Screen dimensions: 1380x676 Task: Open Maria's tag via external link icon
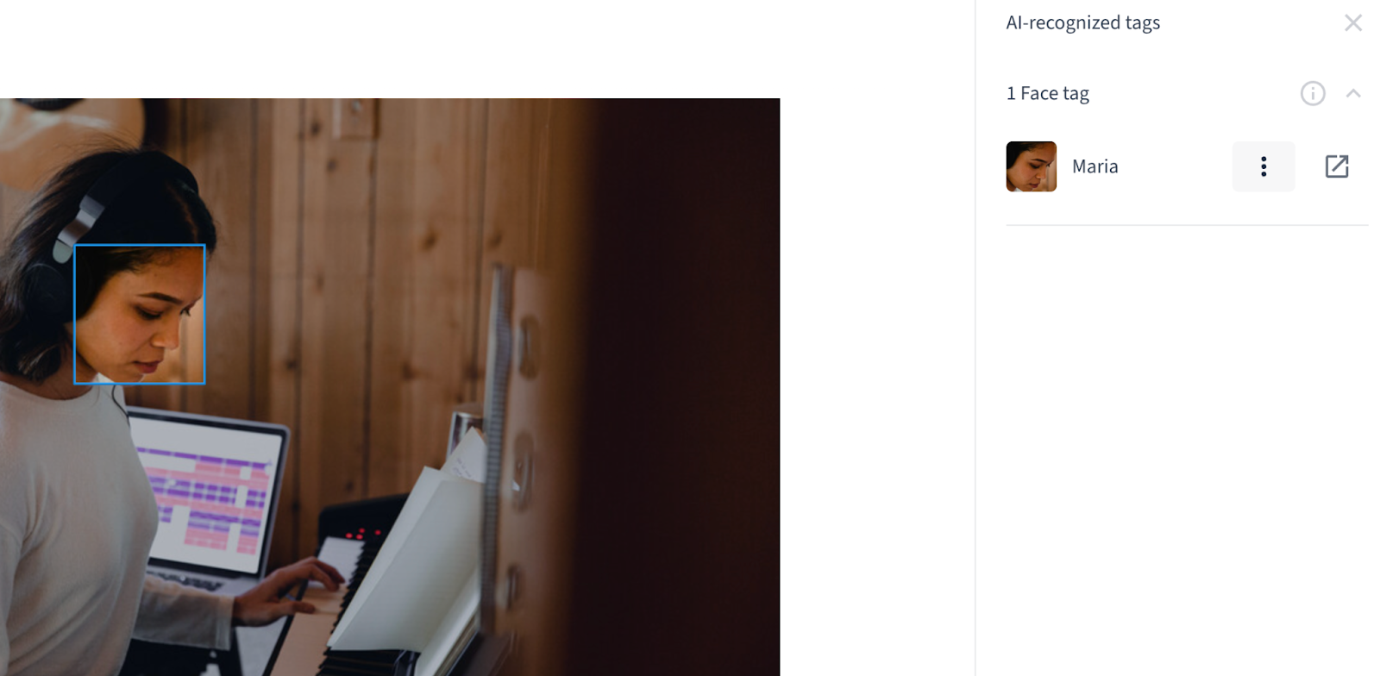1337,166
